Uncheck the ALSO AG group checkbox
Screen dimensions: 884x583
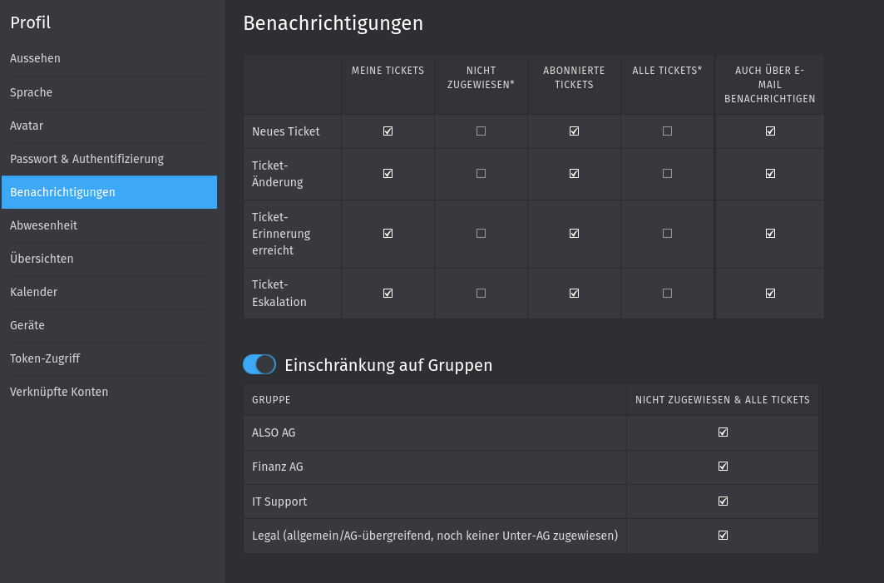coord(723,432)
